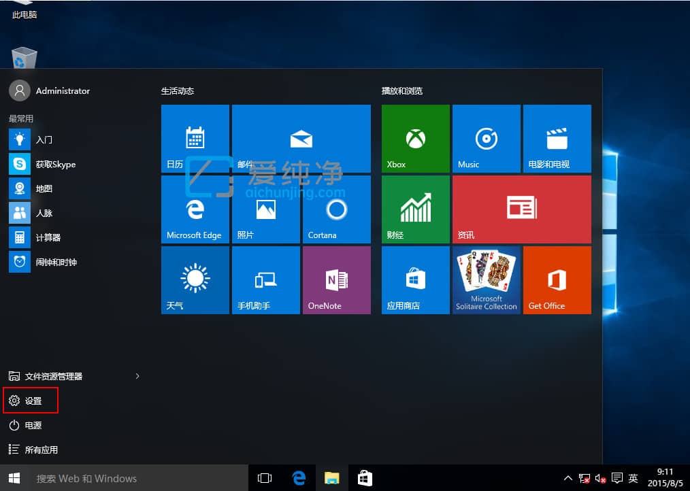Click the speaker volume icon in system tray
The height and width of the screenshot is (491, 690).
click(599, 478)
